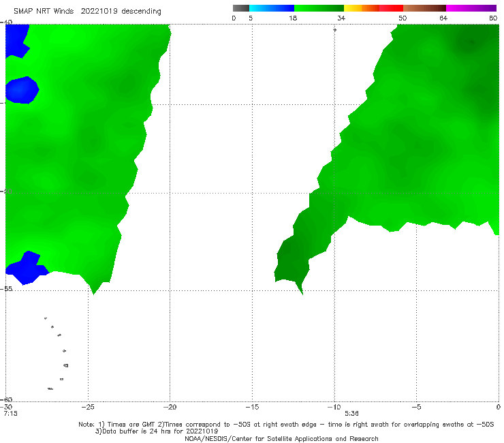Viewport: 504px width, 443px height.
Task: Click the latitude axis label '-55'
Action: coord(6,289)
